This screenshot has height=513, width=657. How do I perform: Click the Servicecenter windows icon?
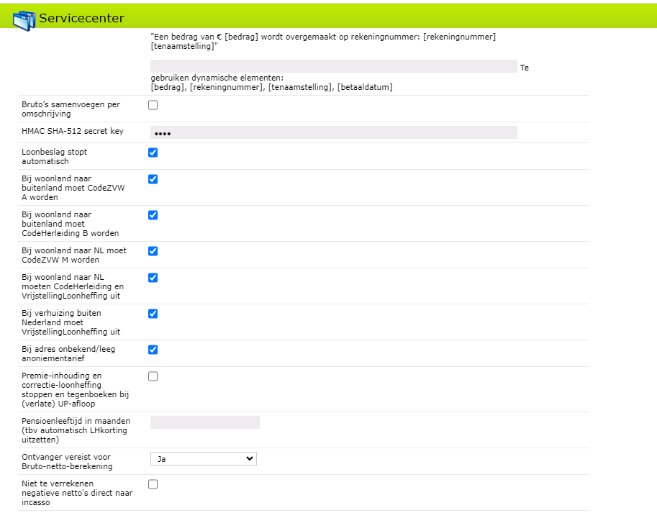[24, 17]
